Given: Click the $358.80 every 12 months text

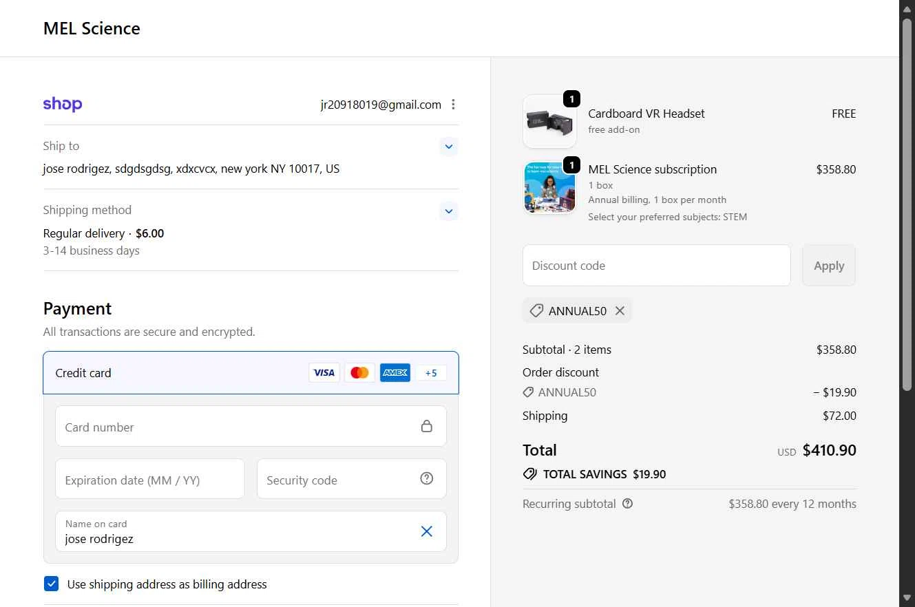Looking at the screenshot, I should pos(792,504).
